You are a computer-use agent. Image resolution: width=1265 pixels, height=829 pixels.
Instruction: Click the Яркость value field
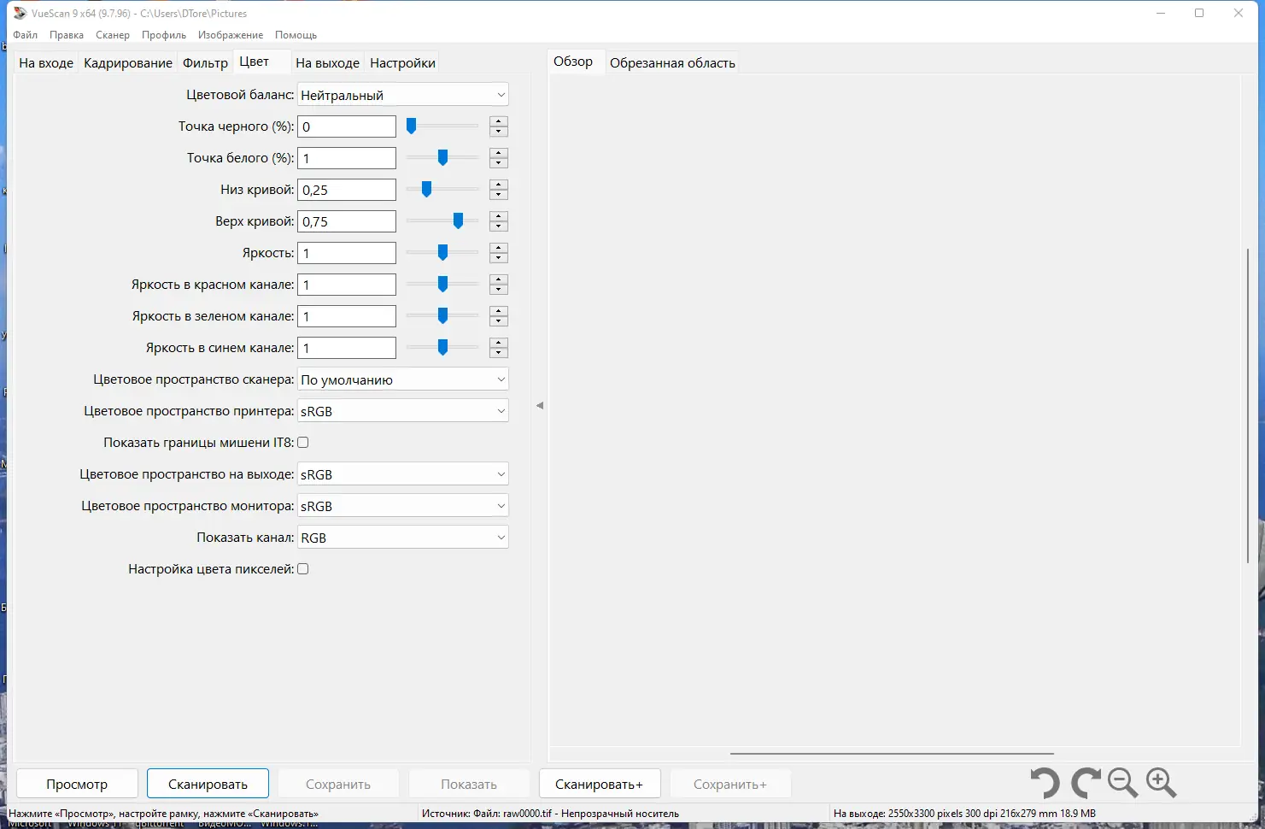(347, 253)
